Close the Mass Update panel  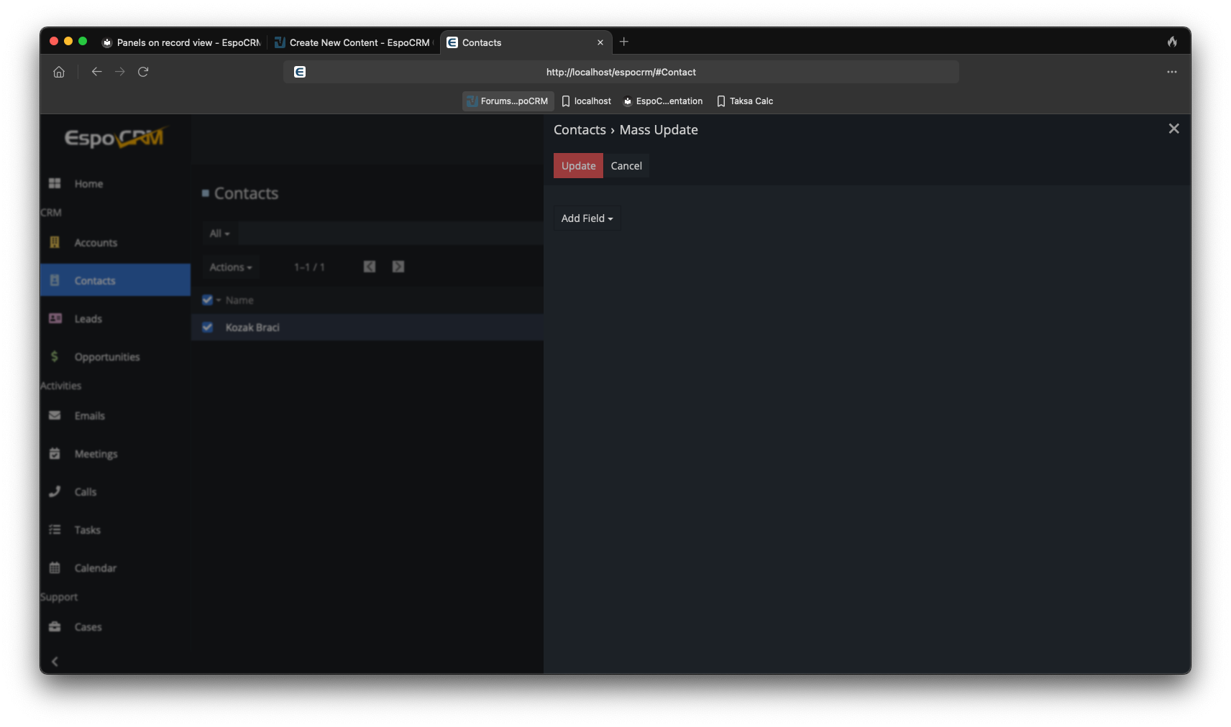tap(1173, 129)
